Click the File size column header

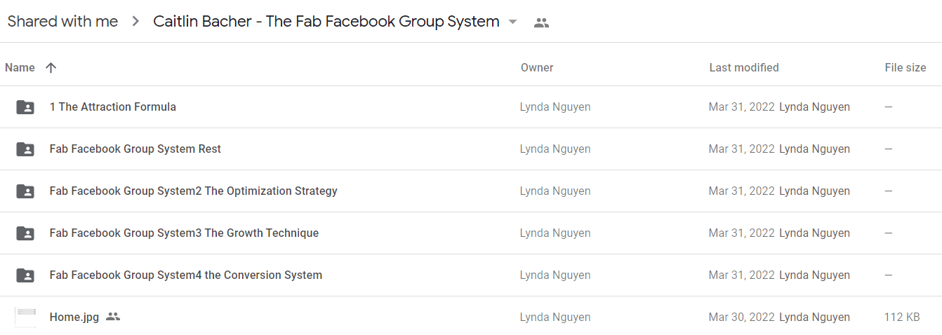pos(905,67)
